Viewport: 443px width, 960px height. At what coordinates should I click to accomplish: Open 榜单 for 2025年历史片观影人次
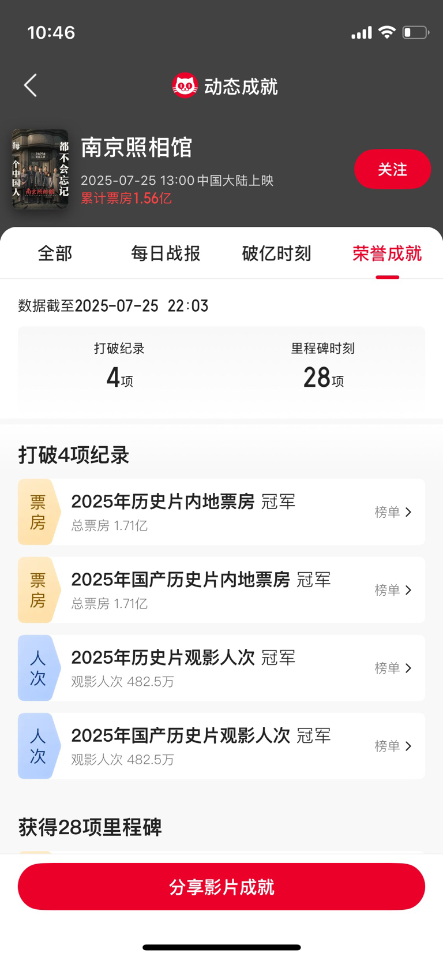pyautogui.click(x=393, y=668)
